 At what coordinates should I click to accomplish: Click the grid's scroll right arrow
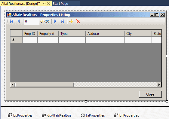[159, 85]
